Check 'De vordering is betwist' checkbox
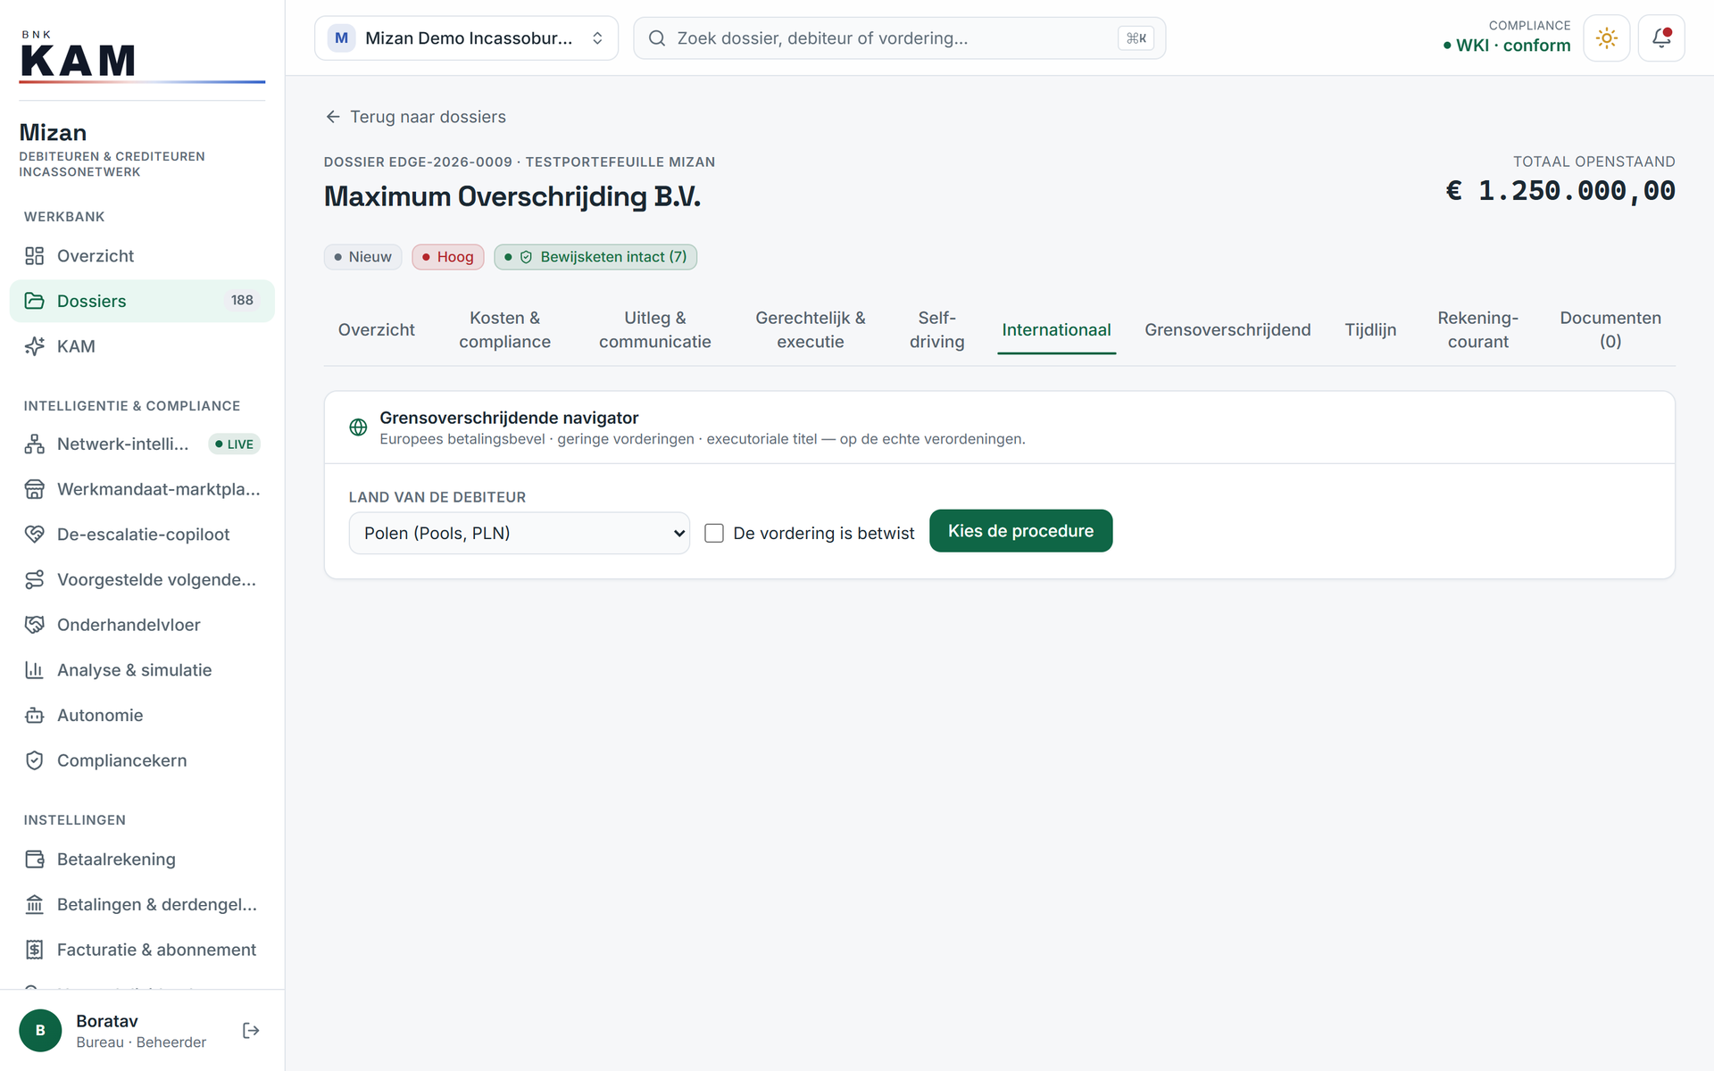The width and height of the screenshot is (1714, 1071). click(x=714, y=533)
